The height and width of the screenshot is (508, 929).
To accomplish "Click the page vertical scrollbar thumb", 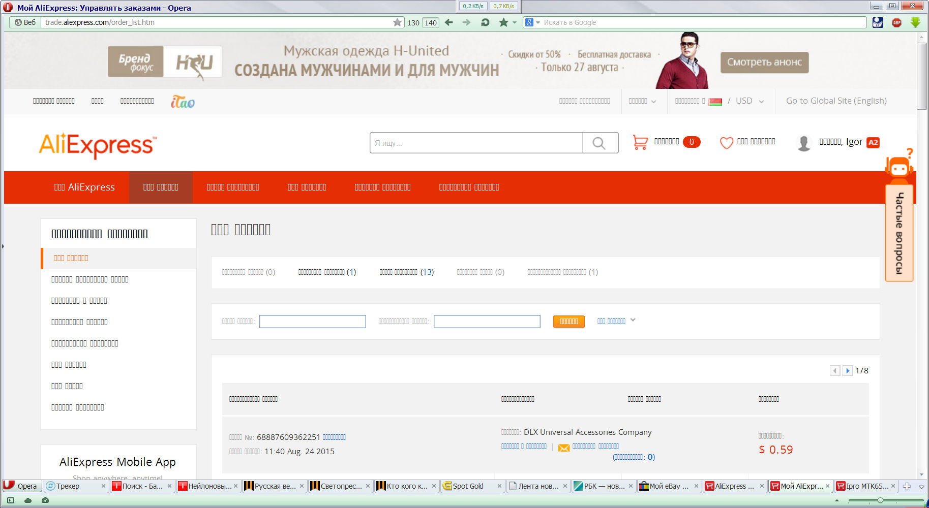I will click(922, 76).
